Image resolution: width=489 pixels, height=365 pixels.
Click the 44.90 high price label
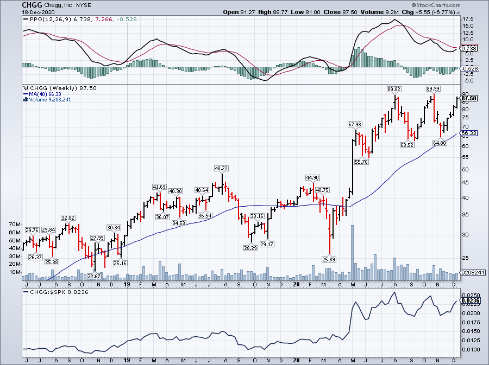312,178
